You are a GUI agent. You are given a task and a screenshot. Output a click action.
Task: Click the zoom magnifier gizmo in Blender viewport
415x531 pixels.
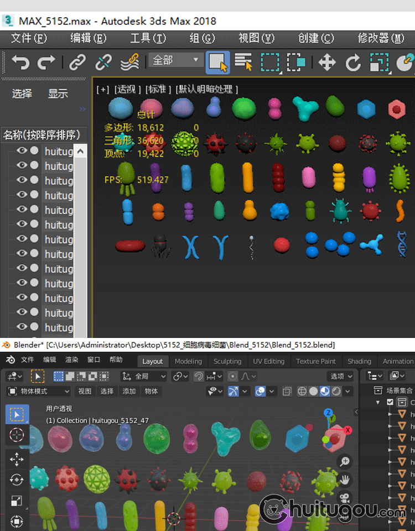[x=344, y=461]
